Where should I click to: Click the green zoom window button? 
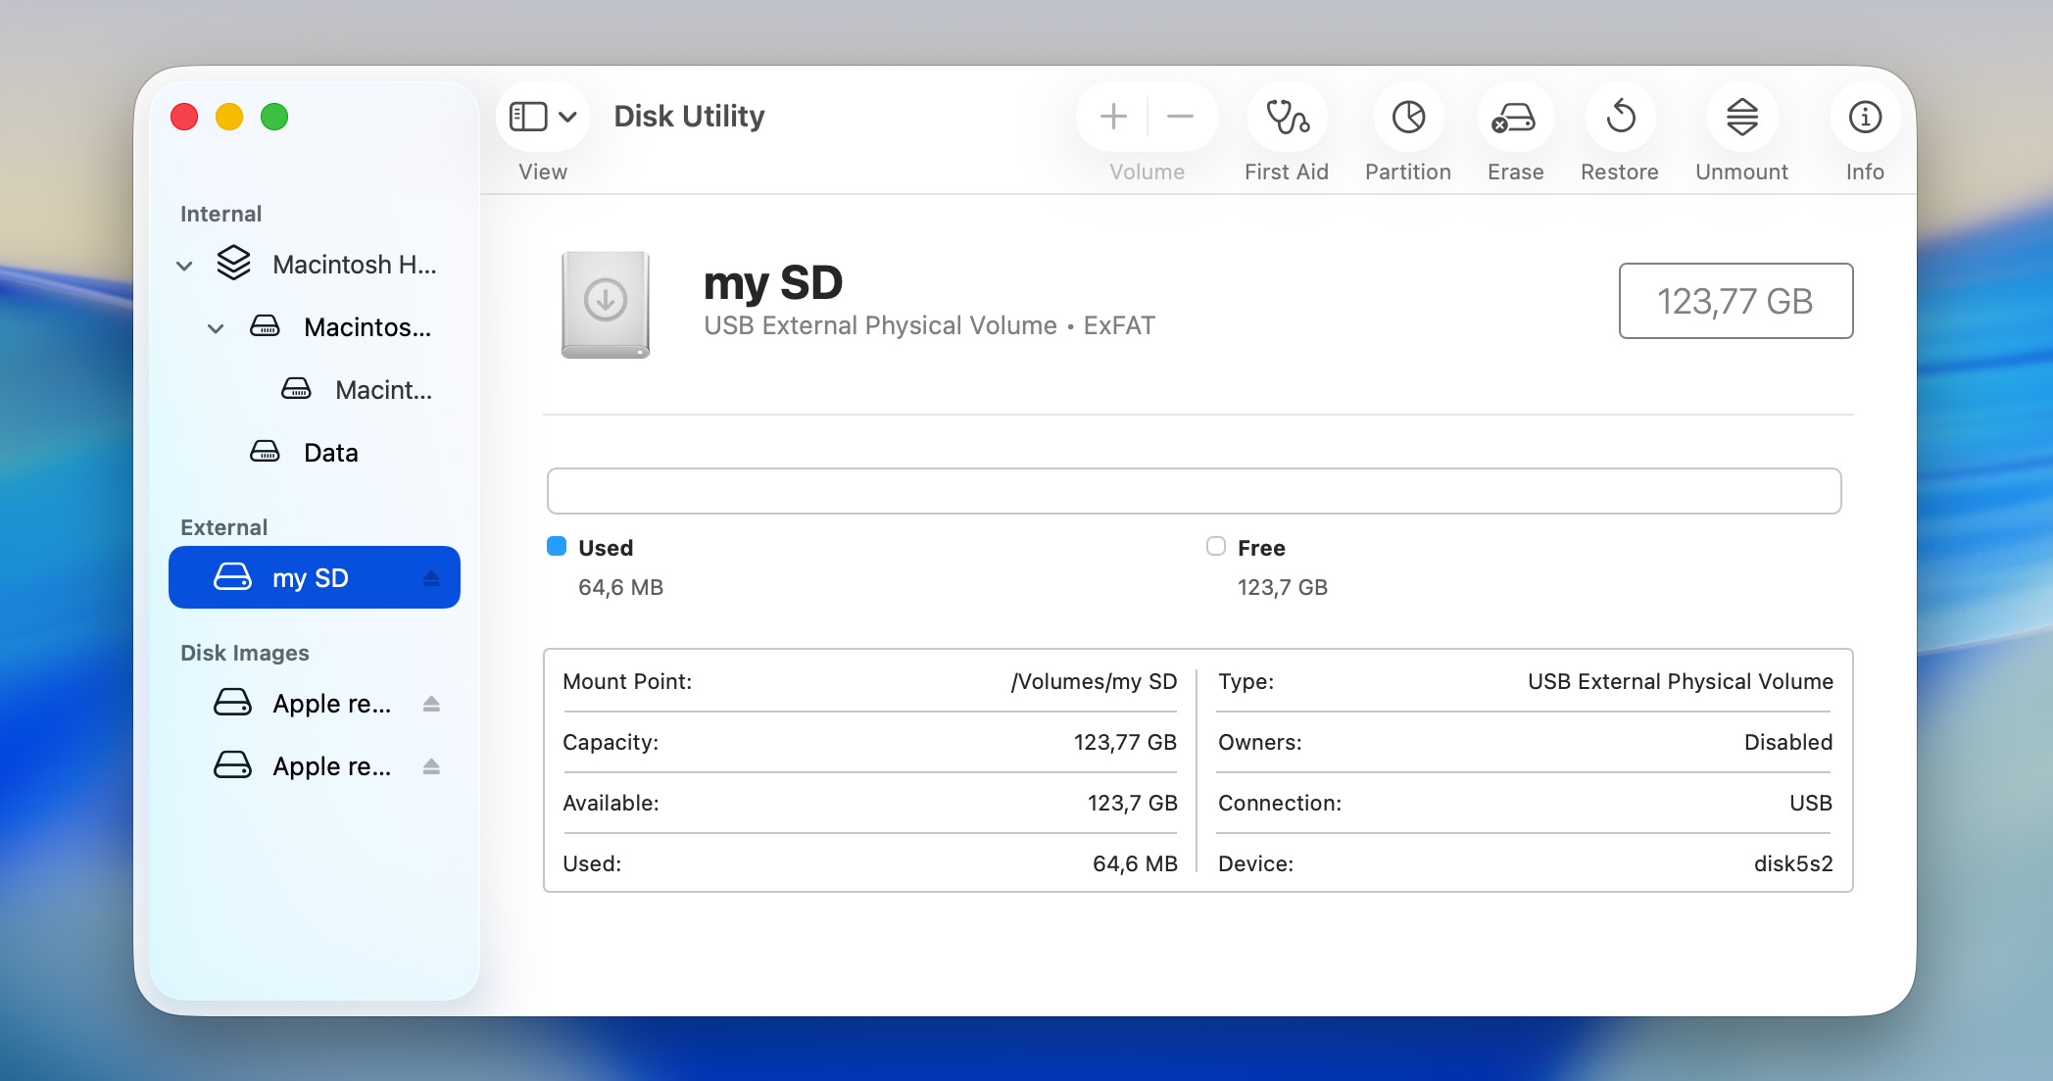[x=274, y=117]
